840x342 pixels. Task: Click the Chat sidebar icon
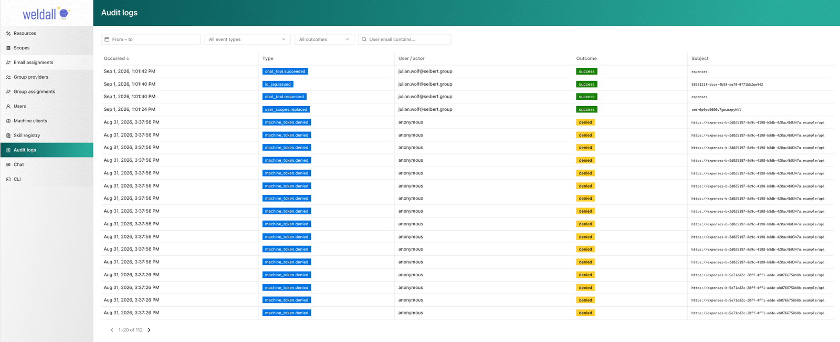coord(8,164)
